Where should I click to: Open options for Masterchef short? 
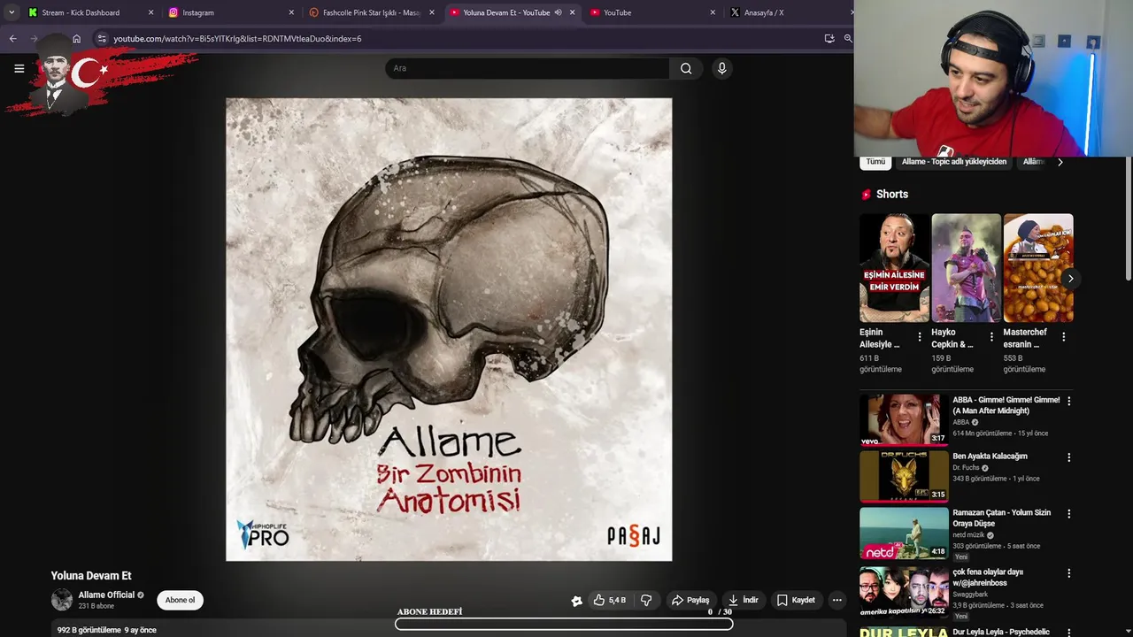tap(1063, 337)
